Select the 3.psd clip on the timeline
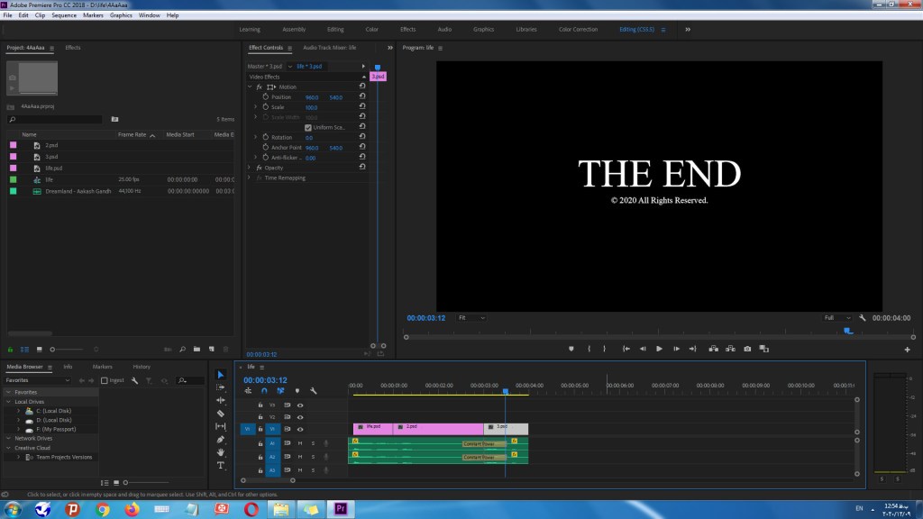 (506, 429)
